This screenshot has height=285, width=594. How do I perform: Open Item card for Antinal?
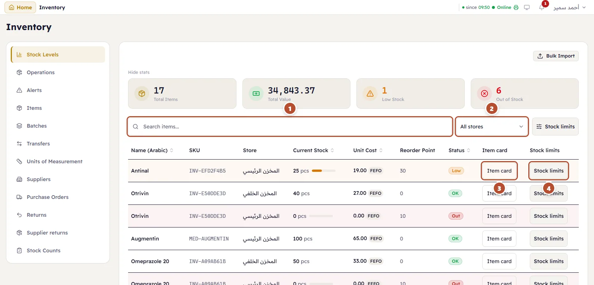tap(499, 171)
